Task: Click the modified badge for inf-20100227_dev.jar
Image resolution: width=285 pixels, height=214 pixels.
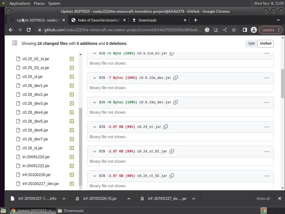Action: (x=72, y=184)
